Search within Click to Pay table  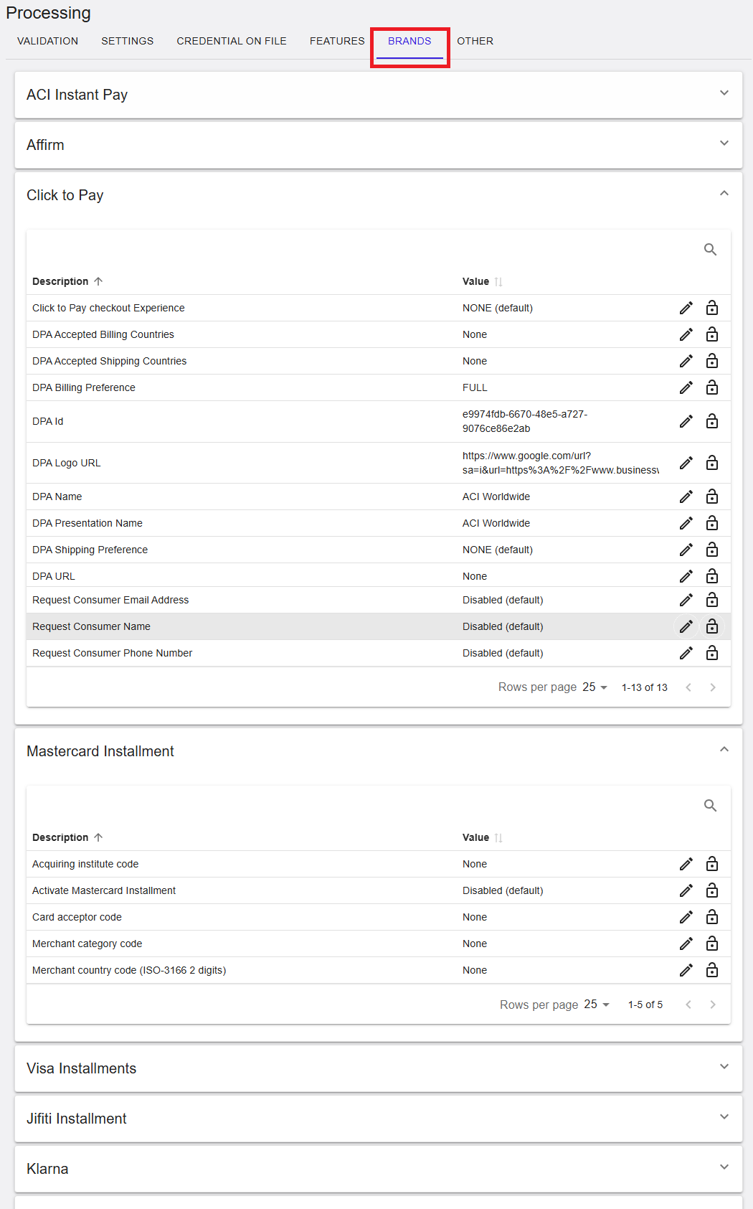(710, 250)
